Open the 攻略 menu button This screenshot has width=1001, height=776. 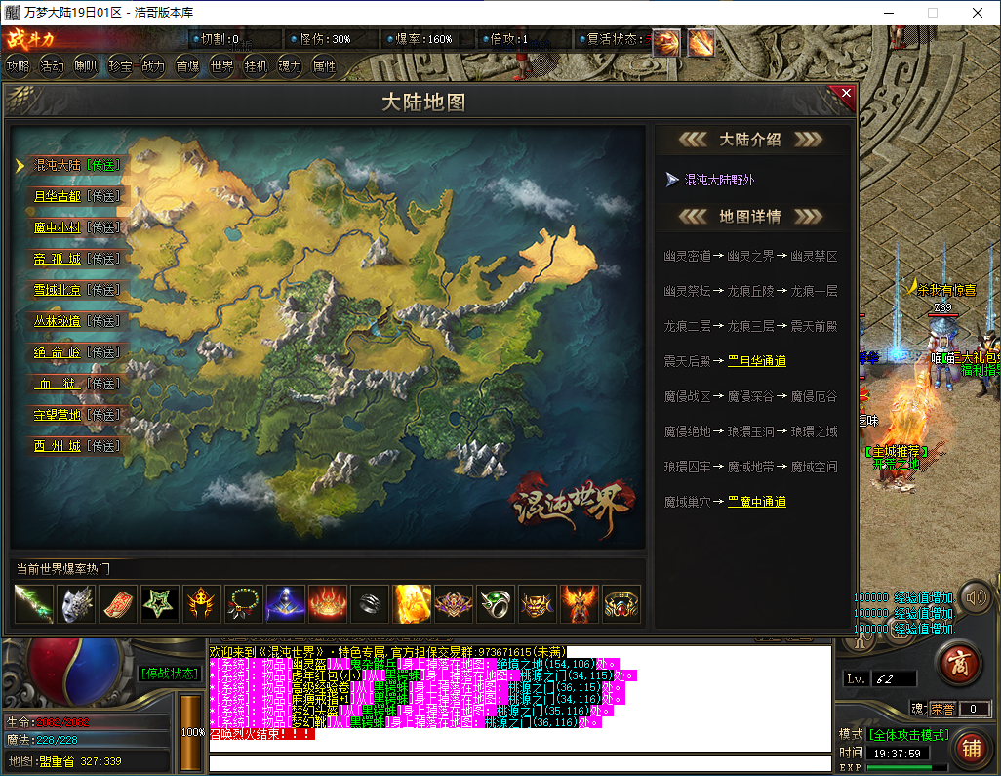pos(19,65)
